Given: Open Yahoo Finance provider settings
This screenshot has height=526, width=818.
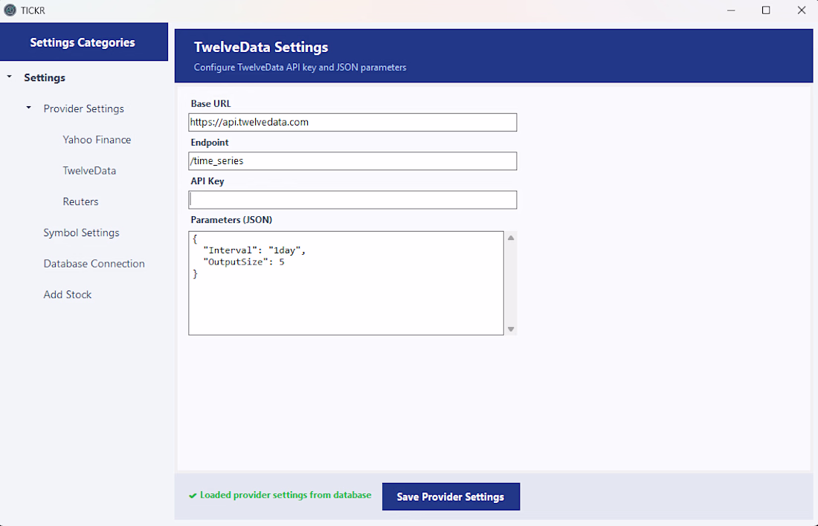Looking at the screenshot, I should 97,140.
